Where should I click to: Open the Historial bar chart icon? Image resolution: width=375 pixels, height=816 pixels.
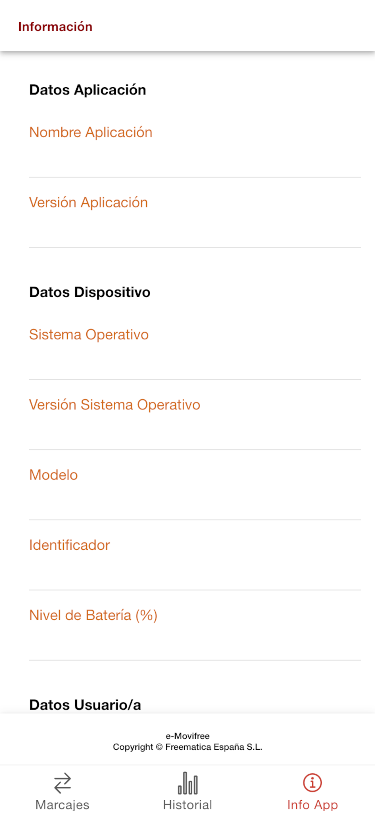[188, 783]
